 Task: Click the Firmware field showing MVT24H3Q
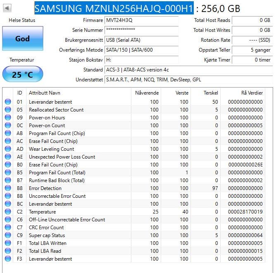[142, 20]
